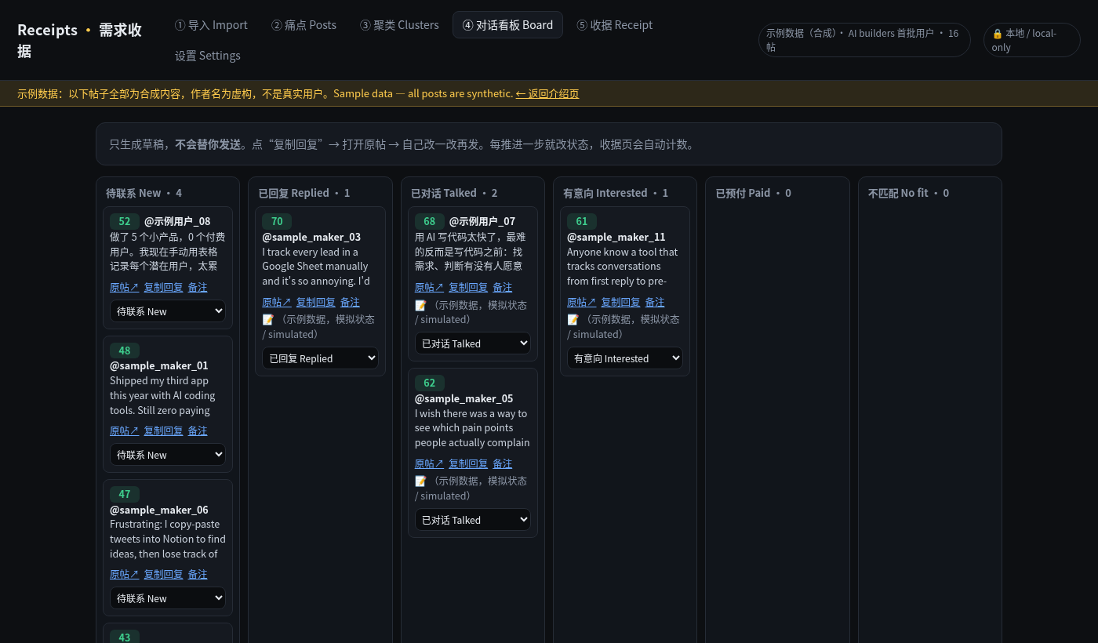Select the 对话看板 Board tab
Screen dimensions: 1098x643
(507, 25)
